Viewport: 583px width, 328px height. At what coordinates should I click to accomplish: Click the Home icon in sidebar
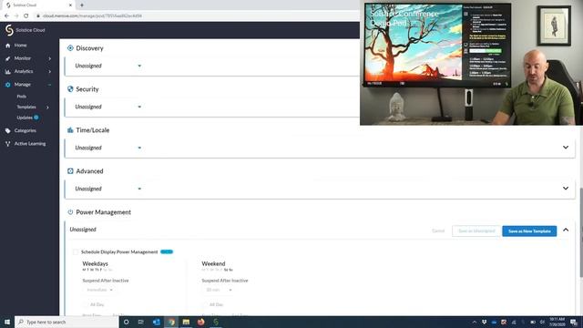8,46
